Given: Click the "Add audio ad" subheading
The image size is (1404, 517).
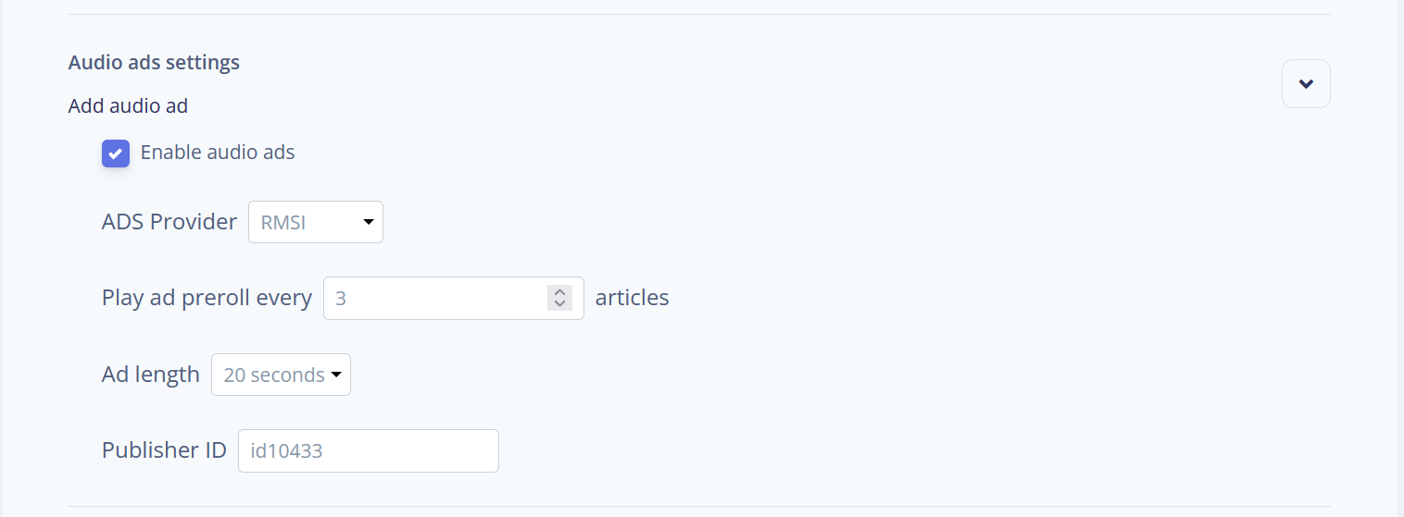Looking at the screenshot, I should [128, 106].
